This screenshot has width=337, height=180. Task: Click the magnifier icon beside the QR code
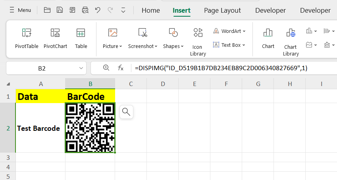(126, 112)
